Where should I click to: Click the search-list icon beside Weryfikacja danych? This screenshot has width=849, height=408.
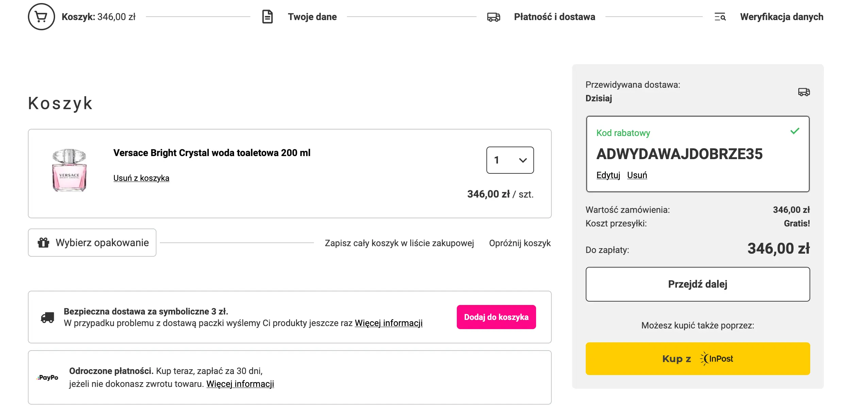pos(720,17)
